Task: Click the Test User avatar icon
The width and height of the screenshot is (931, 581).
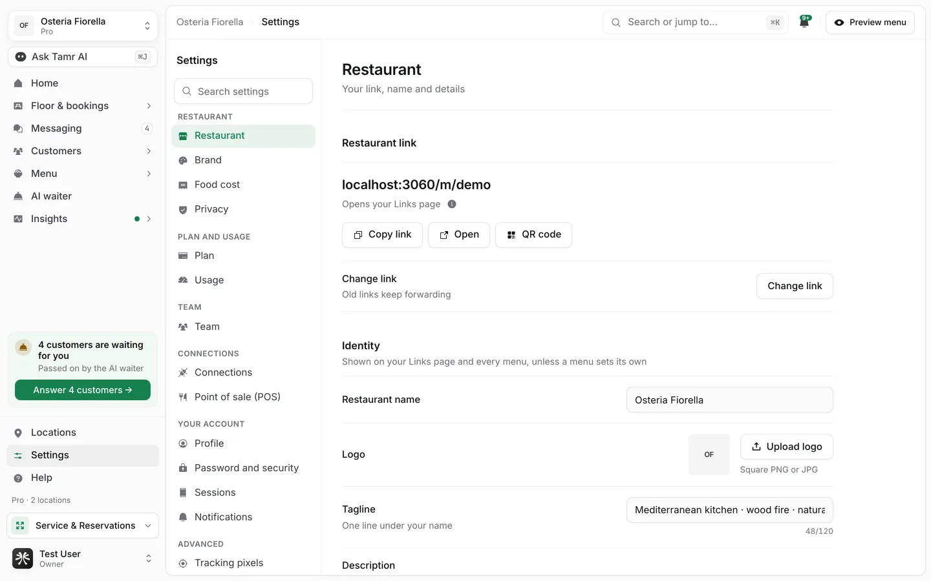Action: (x=23, y=558)
